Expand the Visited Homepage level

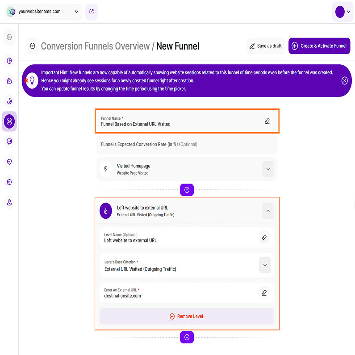click(268, 169)
